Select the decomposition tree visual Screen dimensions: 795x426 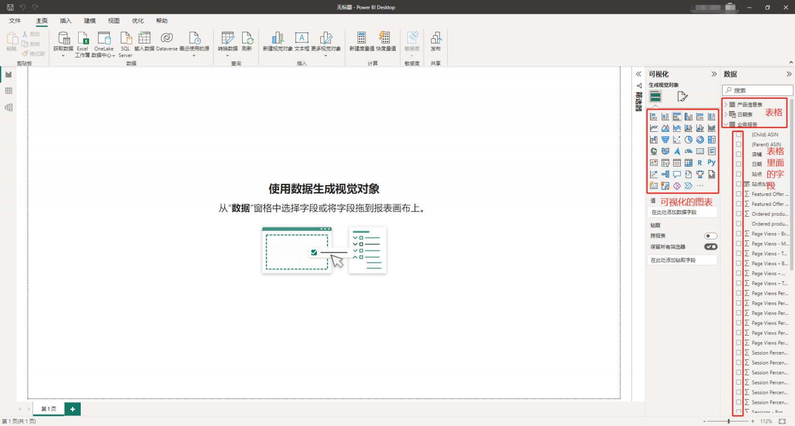click(x=665, y=174)
